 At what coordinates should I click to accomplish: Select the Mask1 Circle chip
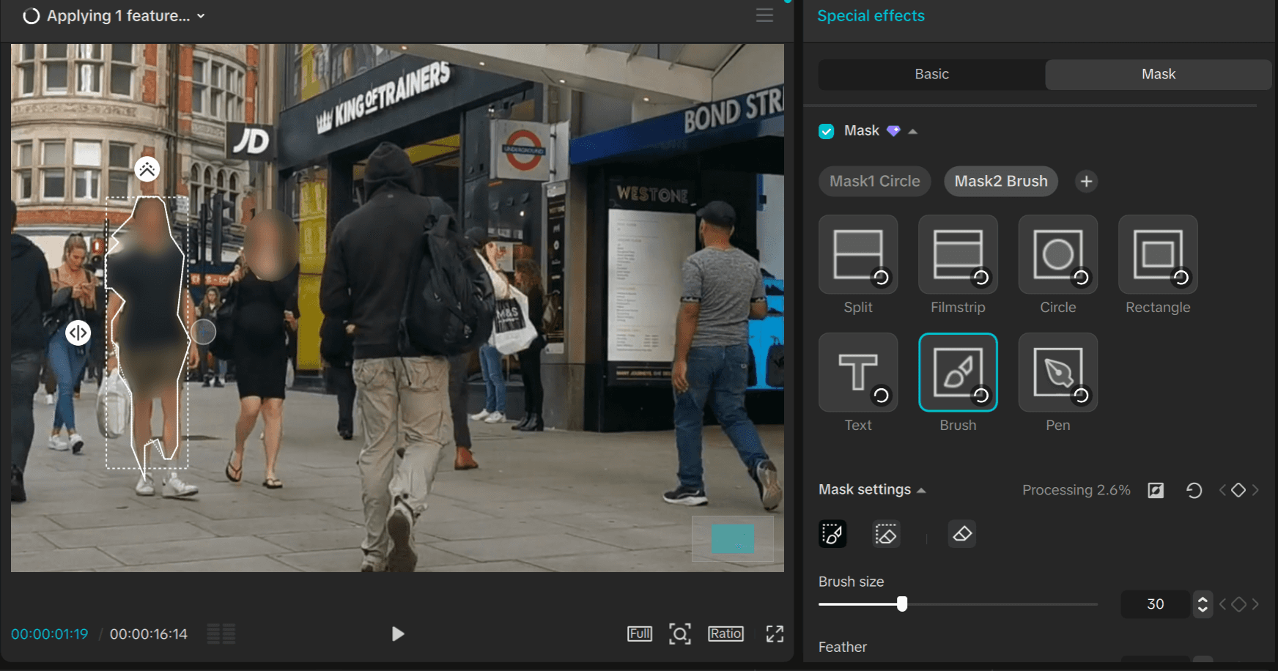point(875,181)
